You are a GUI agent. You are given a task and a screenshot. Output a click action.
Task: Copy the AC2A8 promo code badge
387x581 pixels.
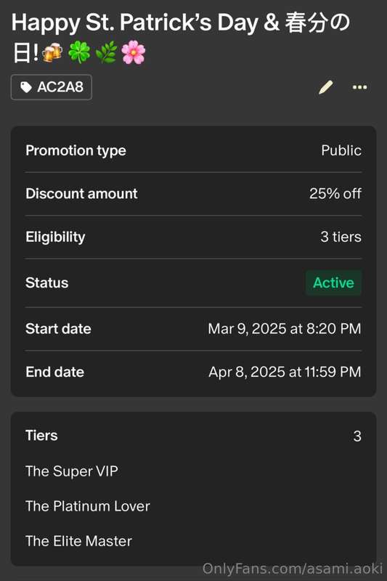(52, 87)
